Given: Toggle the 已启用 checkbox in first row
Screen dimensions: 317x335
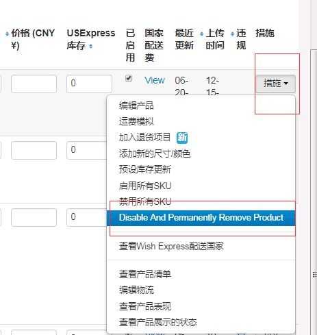Looking at the screenshot, I should tap(129, 78).
